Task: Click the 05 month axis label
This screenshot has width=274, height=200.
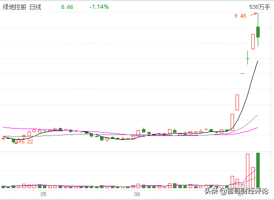Action: [x=43, y=194]
